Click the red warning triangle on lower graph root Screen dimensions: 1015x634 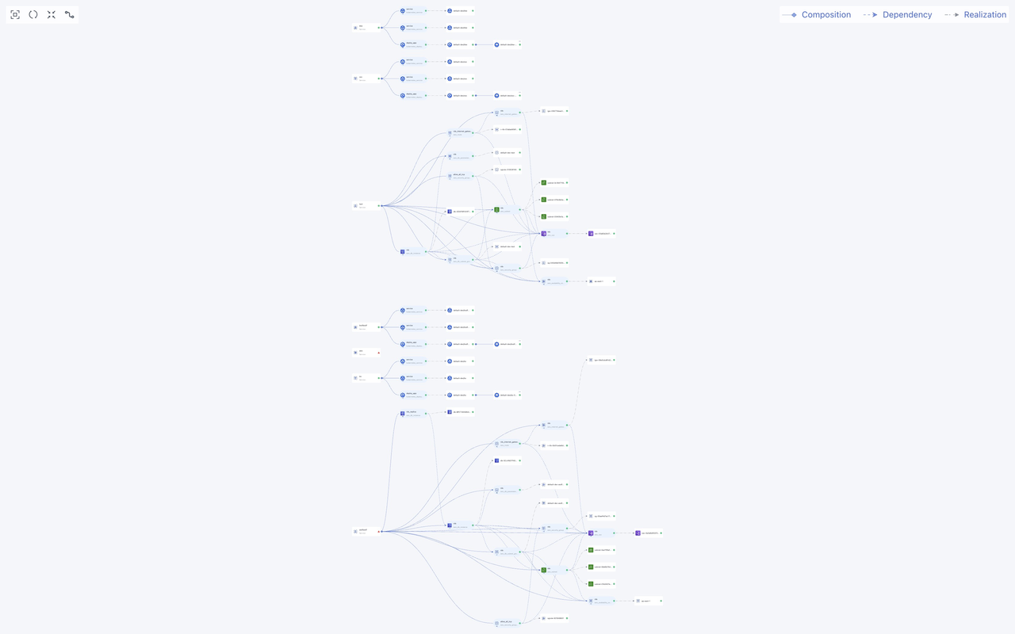[379, 531]
